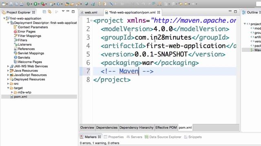Click the Run Last Tool red-briefcase icon
The width and height of the screenshot is (261, 146).
(42, 4)
